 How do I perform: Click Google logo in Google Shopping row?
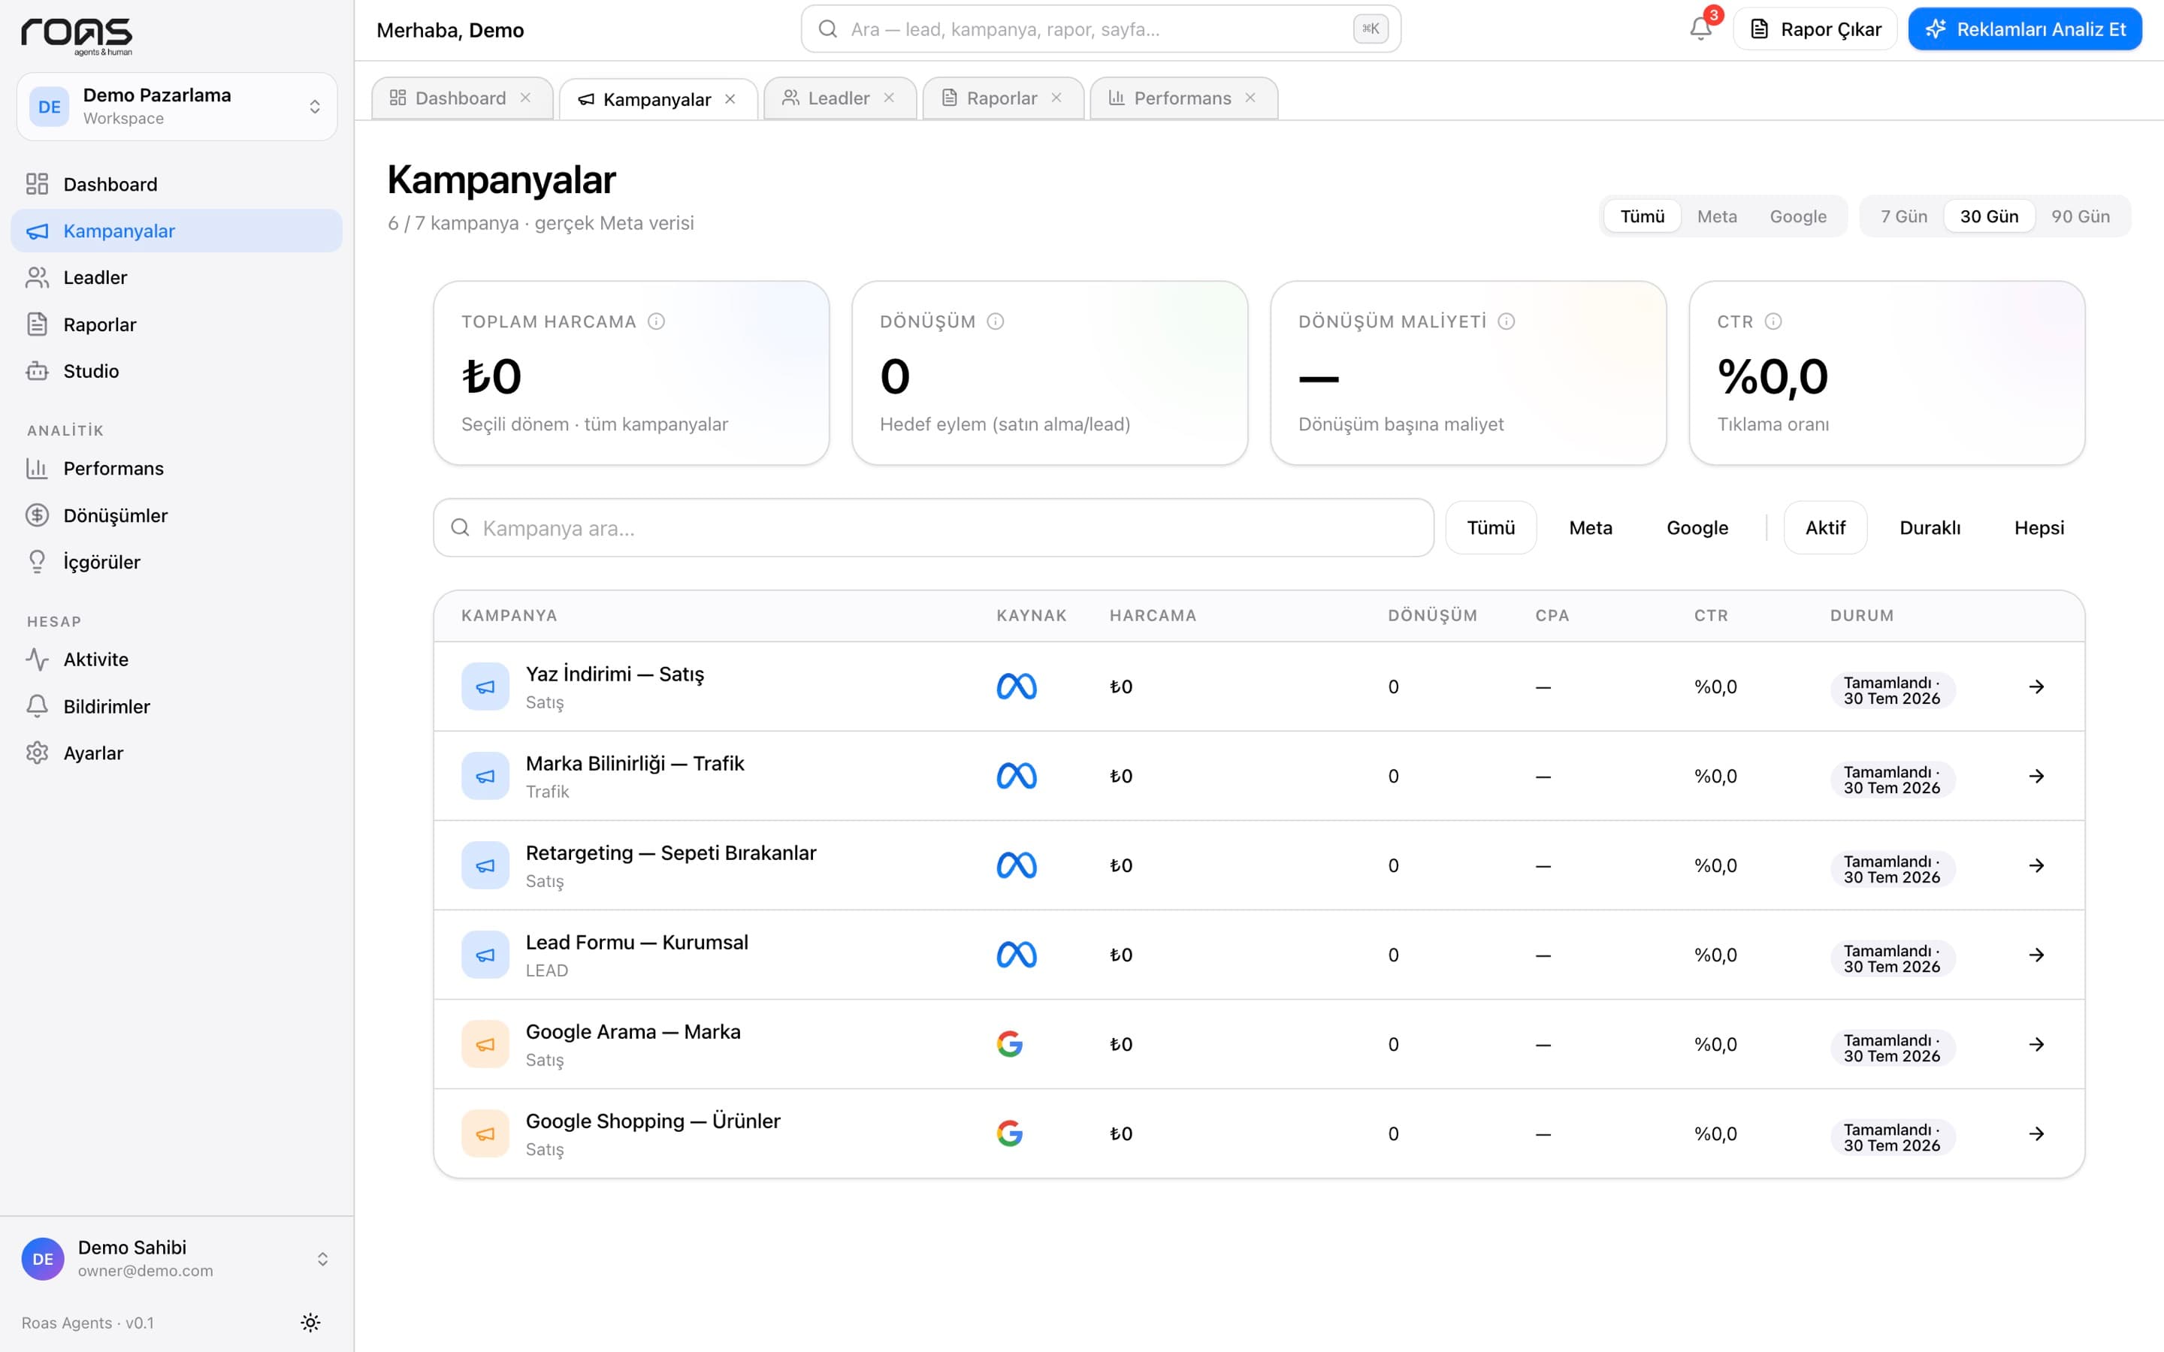click(x=1010, y=1134)
